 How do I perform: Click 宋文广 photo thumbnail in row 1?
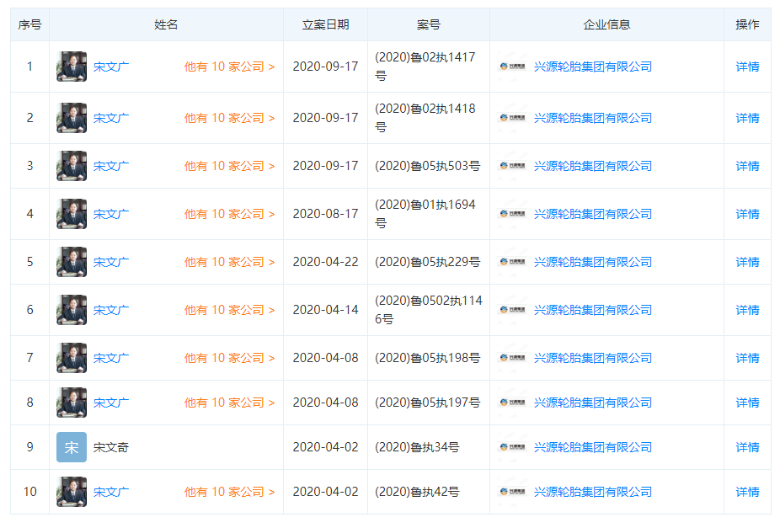72,67
